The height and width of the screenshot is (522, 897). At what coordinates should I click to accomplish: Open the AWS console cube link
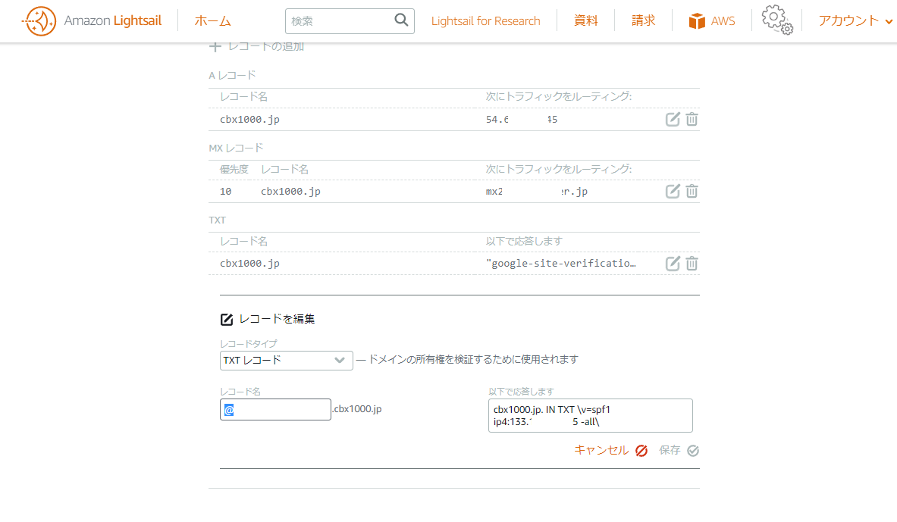(712, 21)
